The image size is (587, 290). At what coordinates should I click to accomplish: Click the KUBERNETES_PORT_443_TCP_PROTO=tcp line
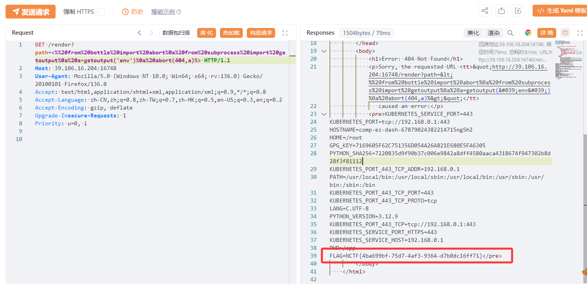pos(383,201)
